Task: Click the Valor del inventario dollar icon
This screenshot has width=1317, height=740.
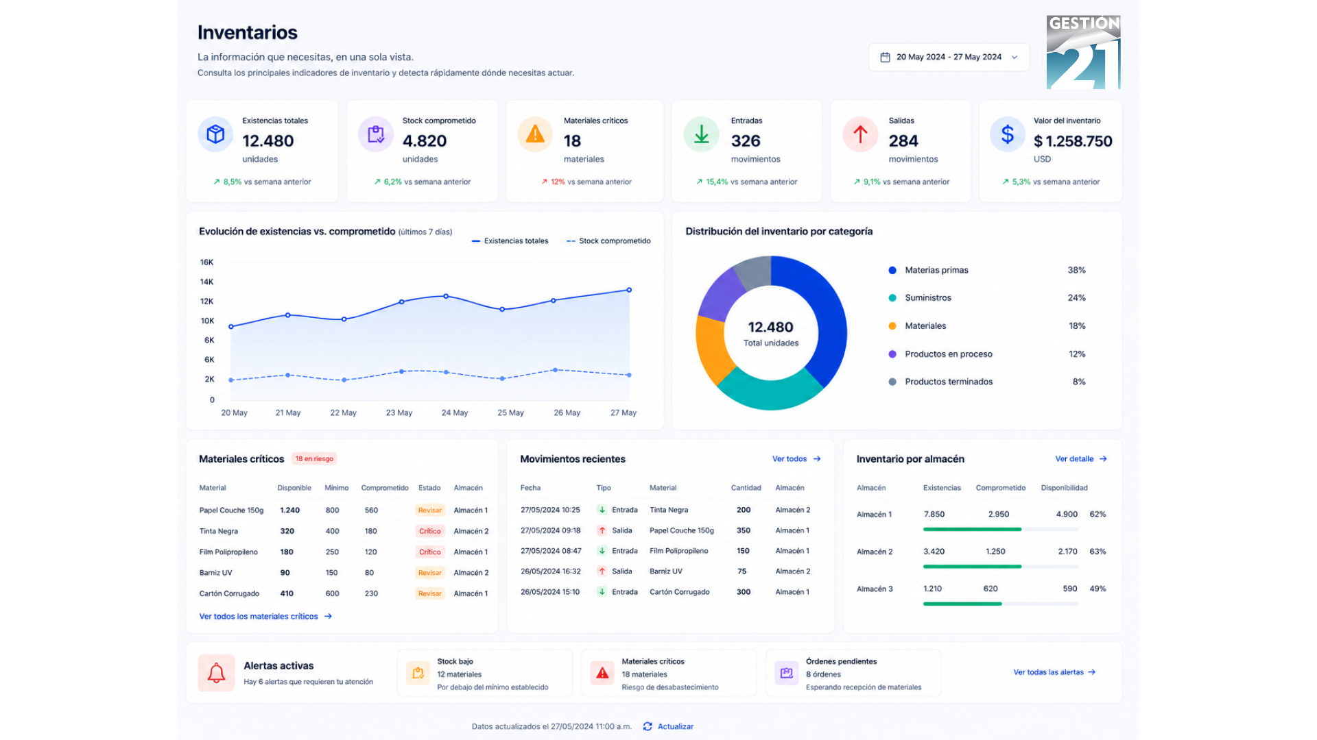Action: tap(1007, 134)
